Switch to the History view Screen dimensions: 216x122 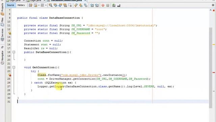tap(21, 5)
